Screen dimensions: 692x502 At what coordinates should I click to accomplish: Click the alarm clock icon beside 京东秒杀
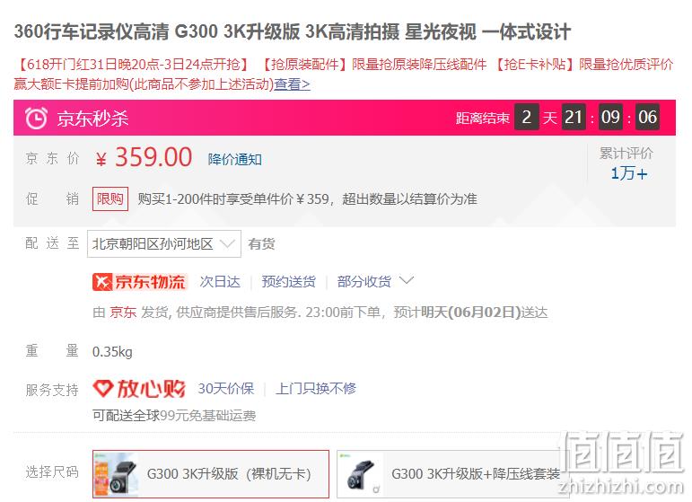coord(36,118)
